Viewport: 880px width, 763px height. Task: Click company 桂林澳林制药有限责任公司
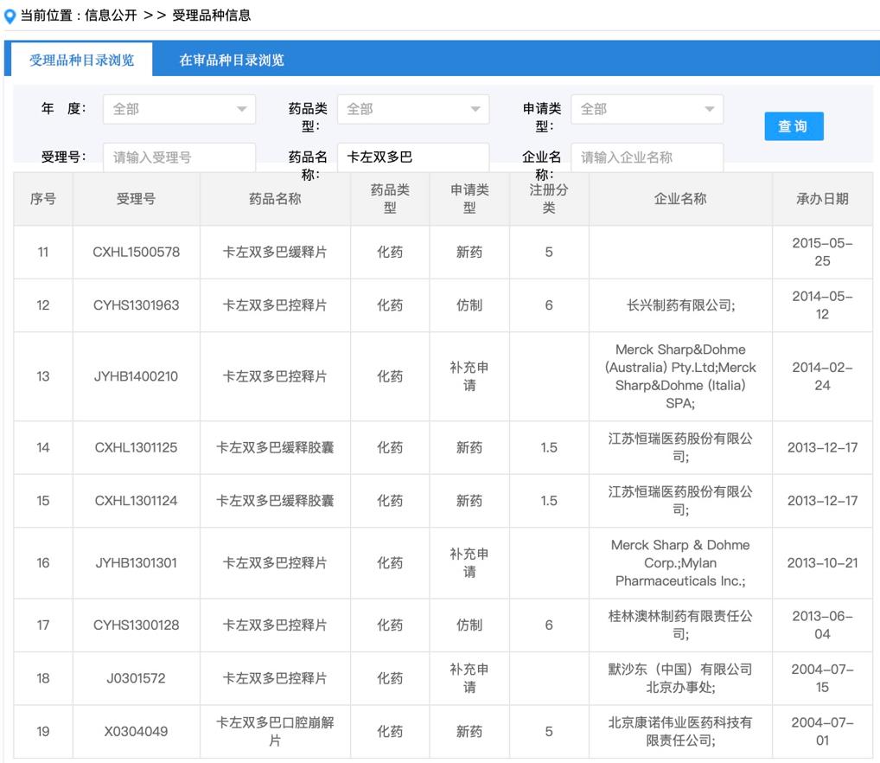[680, 625]
